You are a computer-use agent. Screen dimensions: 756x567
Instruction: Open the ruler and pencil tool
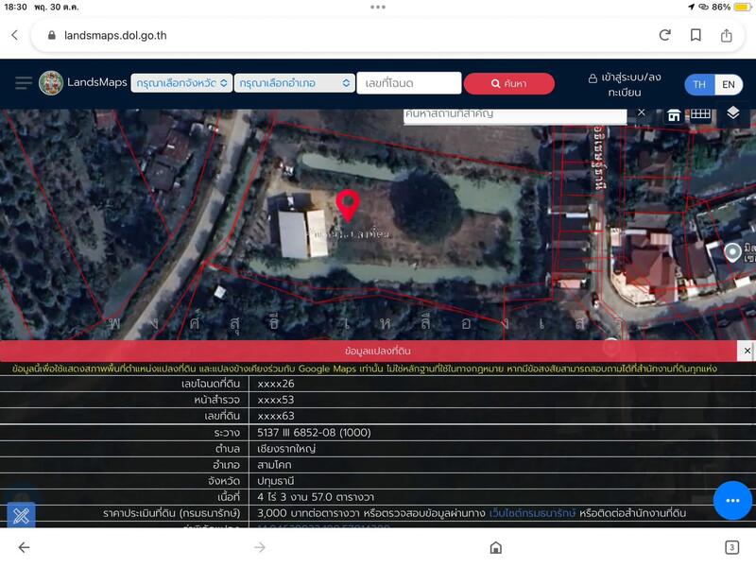tap(22, 515)
